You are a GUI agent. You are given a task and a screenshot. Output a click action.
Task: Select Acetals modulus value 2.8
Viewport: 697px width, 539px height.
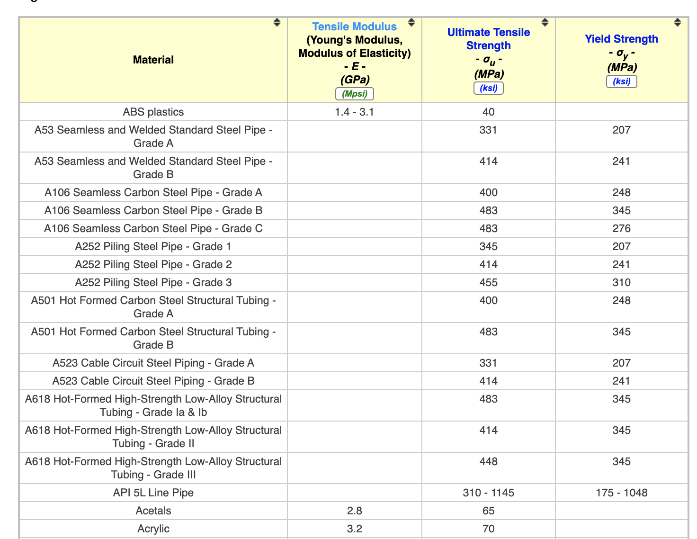tap(355, 511)
